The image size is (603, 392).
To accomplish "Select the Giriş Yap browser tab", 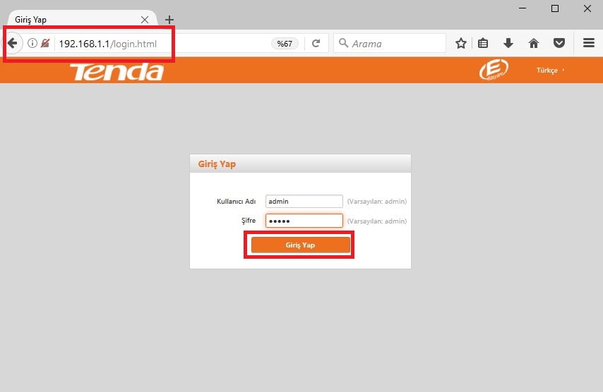I will pyautogui.click(x=71, y=20).
